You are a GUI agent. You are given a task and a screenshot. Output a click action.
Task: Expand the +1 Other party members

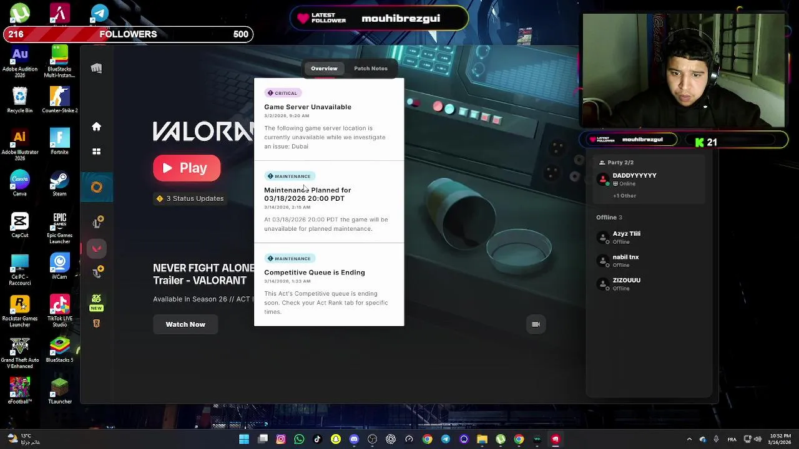(624, 196)
